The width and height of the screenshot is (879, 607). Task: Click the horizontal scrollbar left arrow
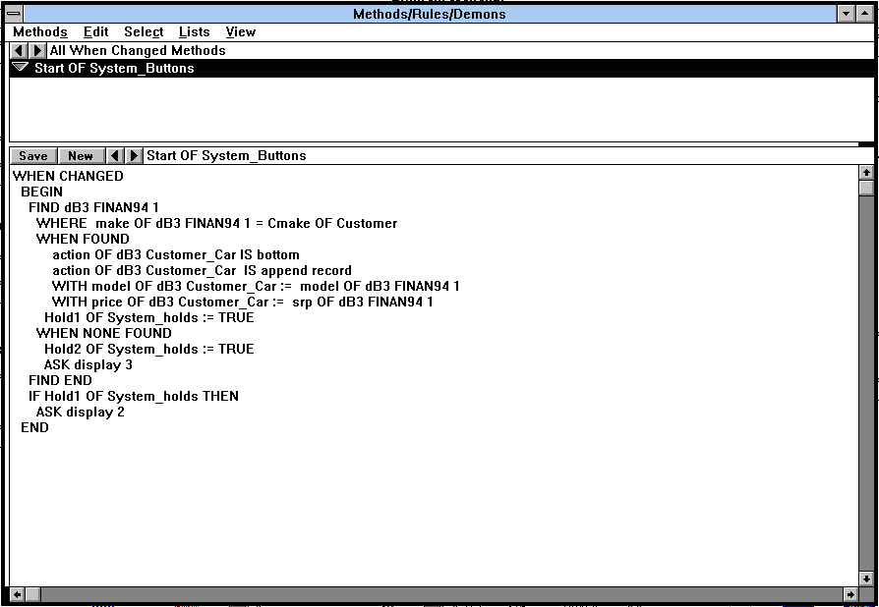pos(18,594)
